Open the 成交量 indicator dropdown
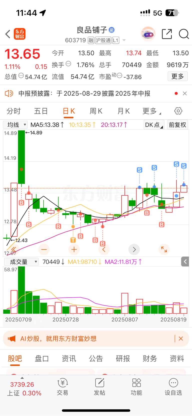Image resolution: width=192 pixels, height=416 pixels. [21, 262]
